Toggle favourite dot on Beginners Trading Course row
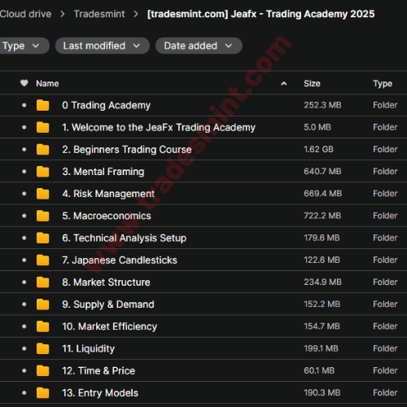The image size is (407, 407). (x=24, y=150)
